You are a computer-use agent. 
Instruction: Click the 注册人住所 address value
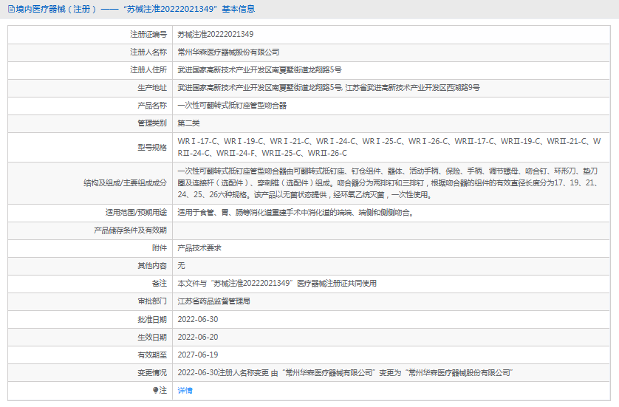coord(259,70)
